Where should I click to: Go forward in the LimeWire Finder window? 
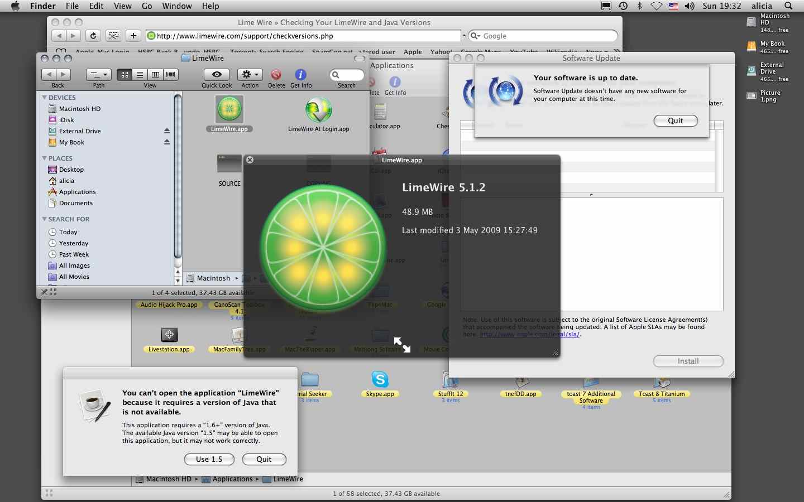tap(64, 74)
